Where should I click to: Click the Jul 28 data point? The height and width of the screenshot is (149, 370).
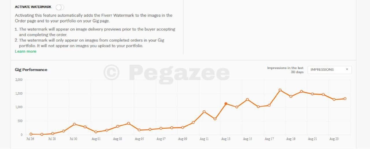click(53, 133)
